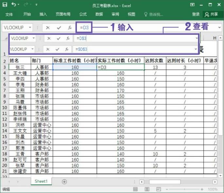Select the 运营中心 cell in 洪桥's row
The width and height of the screenshot is (224, 193).
(42, 125)
